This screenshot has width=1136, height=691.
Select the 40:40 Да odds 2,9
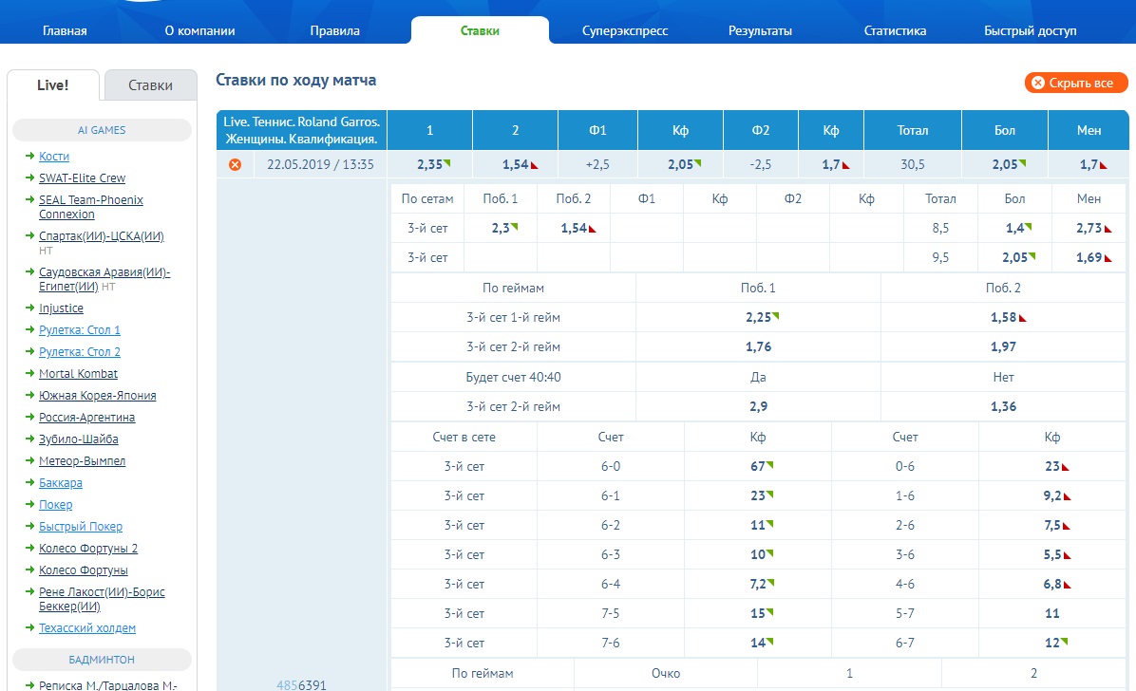tap(759, 406)
